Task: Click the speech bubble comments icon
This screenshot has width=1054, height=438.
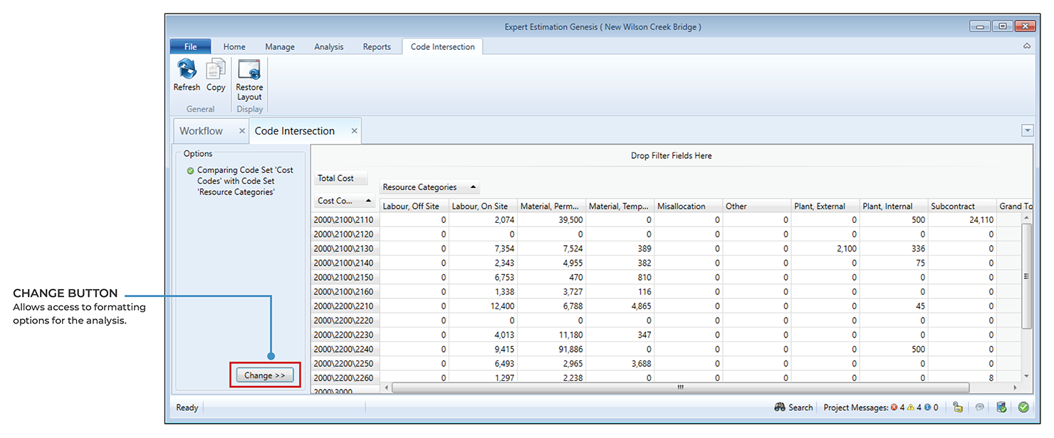Action: click(x=980, y=407)
